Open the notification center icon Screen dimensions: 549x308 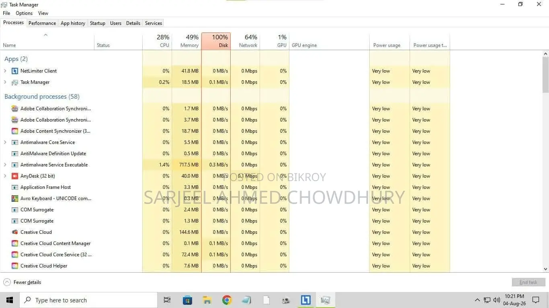[x=536, y=300]
